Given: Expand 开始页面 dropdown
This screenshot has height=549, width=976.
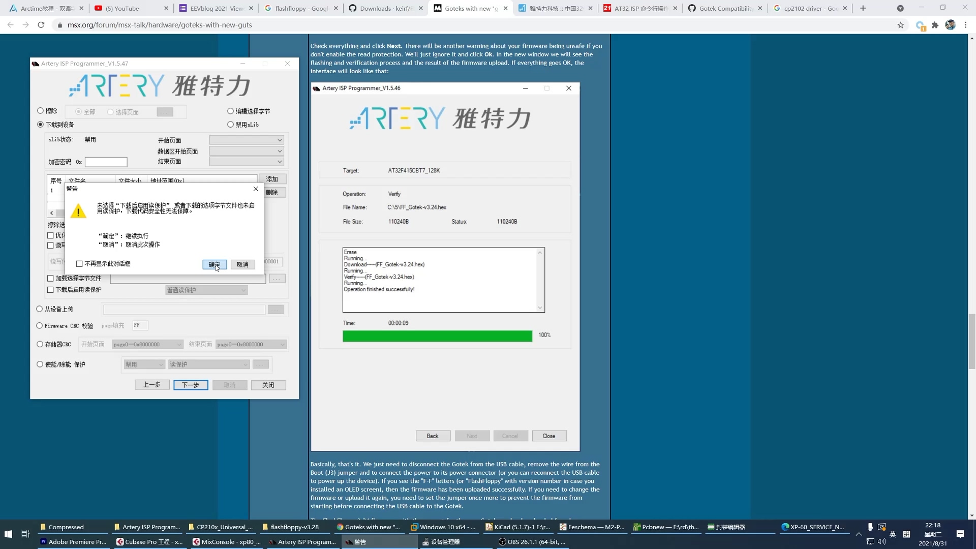Looking at the screenshot, I should pyautogui.click(x=247, y=140).
